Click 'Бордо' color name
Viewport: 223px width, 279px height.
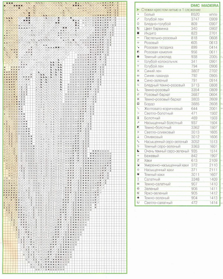pyautogui.click(x=149, y=104)
